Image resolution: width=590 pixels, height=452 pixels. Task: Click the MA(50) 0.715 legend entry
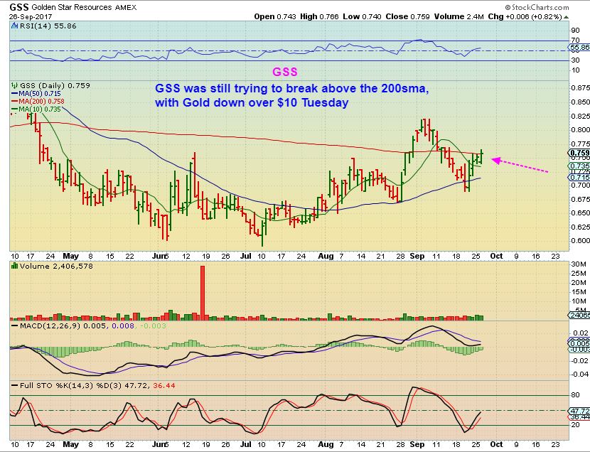pyautogui.click(x=36, y=93)
